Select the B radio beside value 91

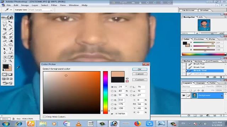[112, 95]
